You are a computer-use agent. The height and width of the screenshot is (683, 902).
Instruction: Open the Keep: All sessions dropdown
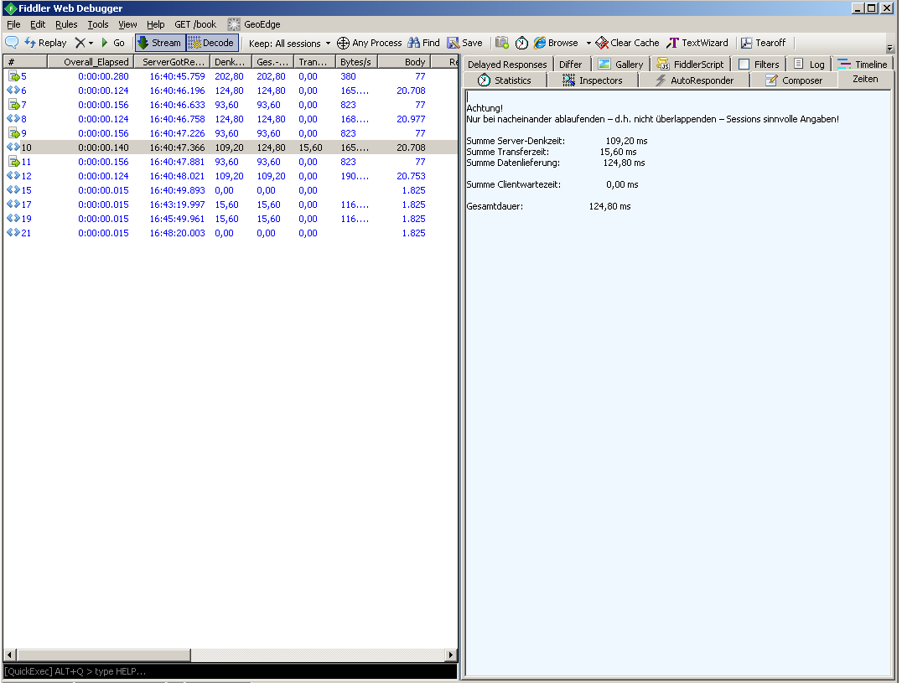(x=289, y=43)
